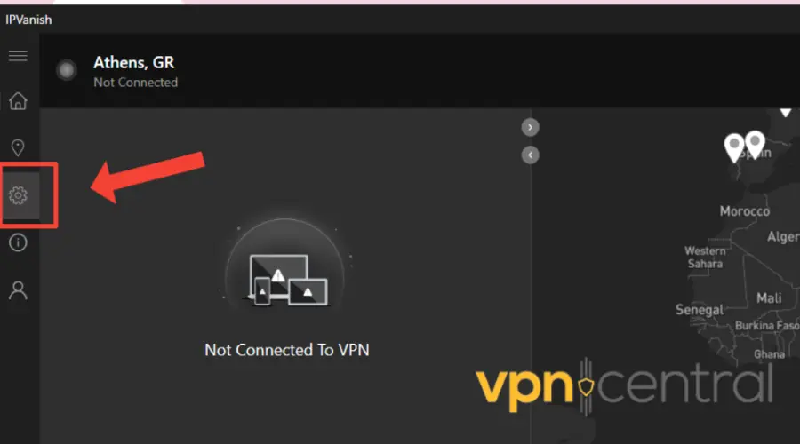Open the Locations pin icon in sidebar
Screen dimensions: 800x444
coord(18,147)
